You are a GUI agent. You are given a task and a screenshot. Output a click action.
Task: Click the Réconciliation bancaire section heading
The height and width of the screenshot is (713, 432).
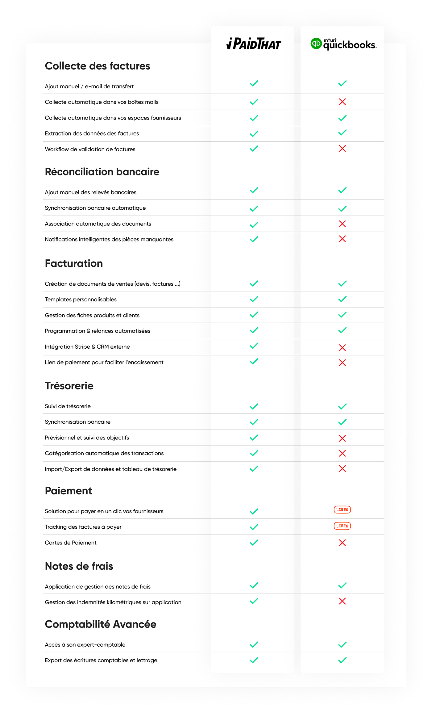[102, 172]
